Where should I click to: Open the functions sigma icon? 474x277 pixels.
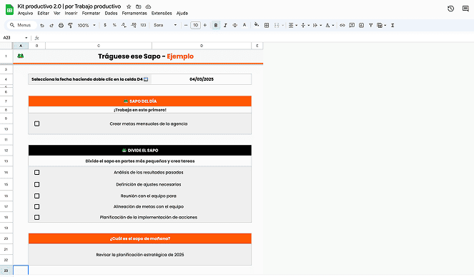coord(392,26)
